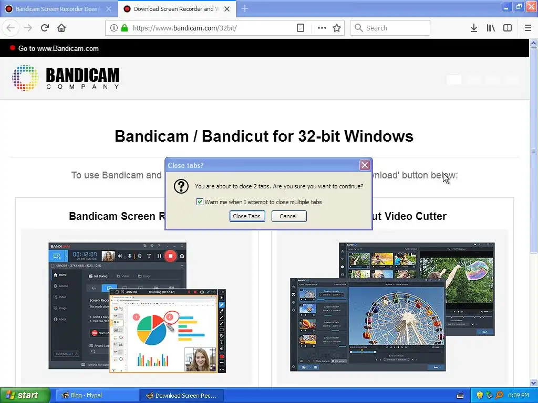Open the browser home page
The height and width of the screenshot is (403, 538).
pos(61,28)
